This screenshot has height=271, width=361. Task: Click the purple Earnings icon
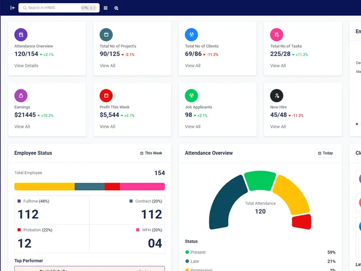(x=21, y=95)
